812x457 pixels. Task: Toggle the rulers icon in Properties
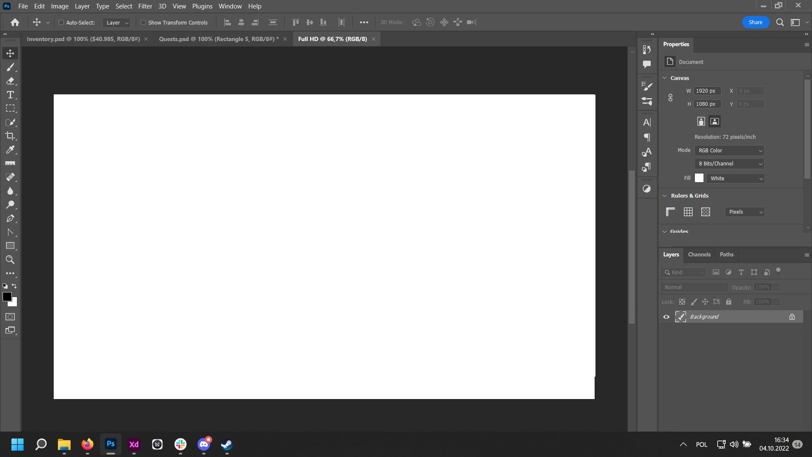pyautogui.click(x=670, y=212)
